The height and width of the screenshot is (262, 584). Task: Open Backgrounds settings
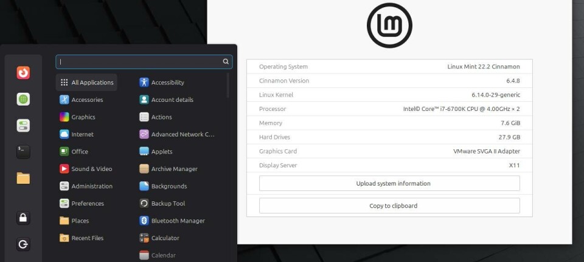pyautogui.click(x=163, y=186)
